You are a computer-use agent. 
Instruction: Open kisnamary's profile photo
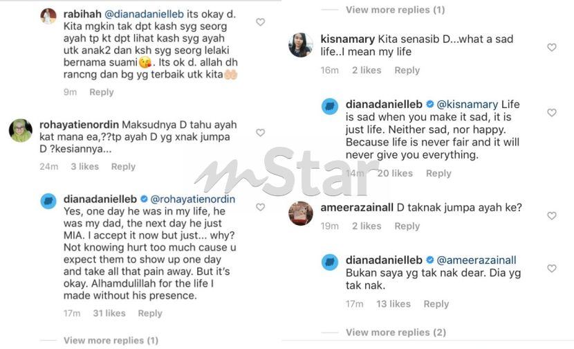click(301, 45)
